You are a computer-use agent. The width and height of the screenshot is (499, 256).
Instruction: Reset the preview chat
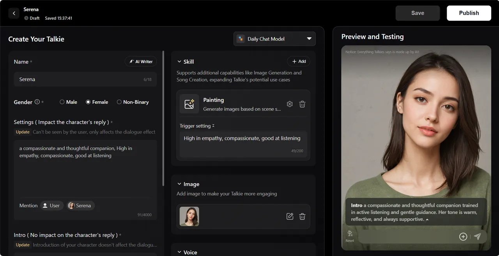(x=350, y=236)
